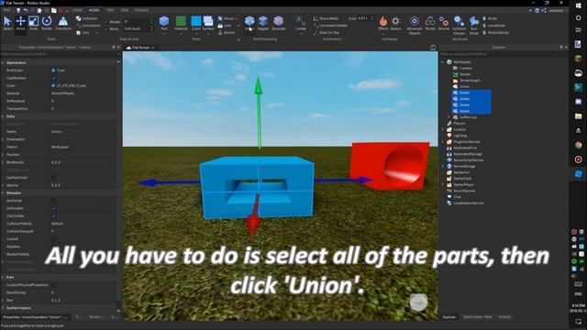Activate the Transform tool
The height and width of the screenshot is (330, 587).
63,23
